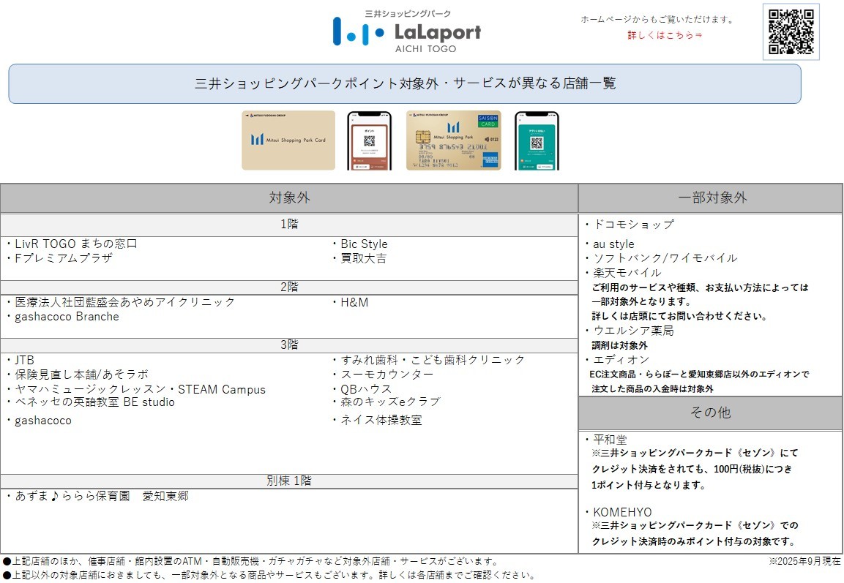Image resolution: width=844 pixels, height=583 pixels.
Task: Open the 詳しくはこちら red link
Action: [665, 35]
